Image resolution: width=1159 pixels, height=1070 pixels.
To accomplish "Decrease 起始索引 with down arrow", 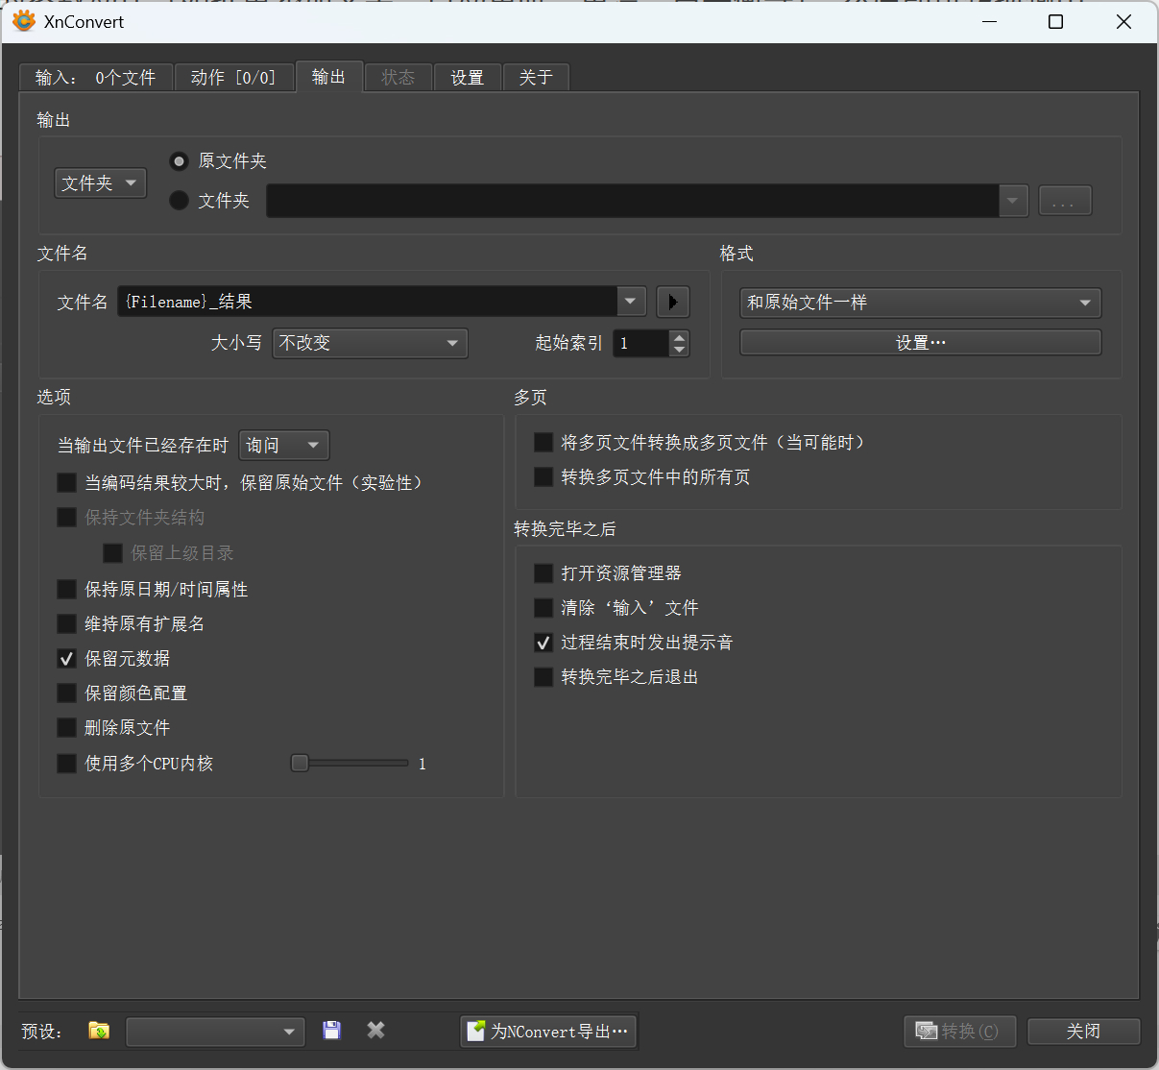I will 680,350.
